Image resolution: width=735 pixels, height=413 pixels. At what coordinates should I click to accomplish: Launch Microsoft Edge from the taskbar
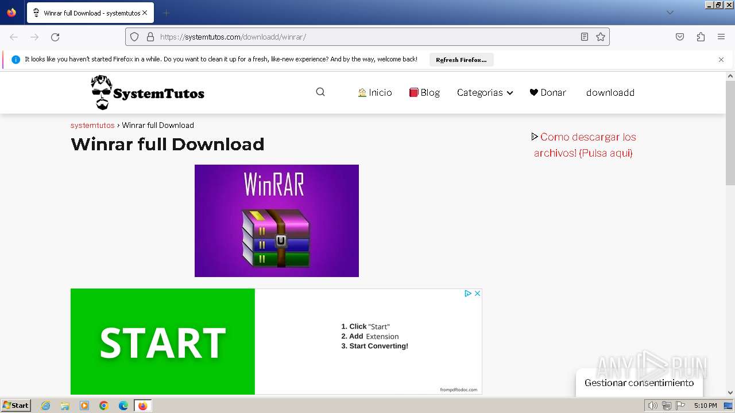[x=123, y=406]
